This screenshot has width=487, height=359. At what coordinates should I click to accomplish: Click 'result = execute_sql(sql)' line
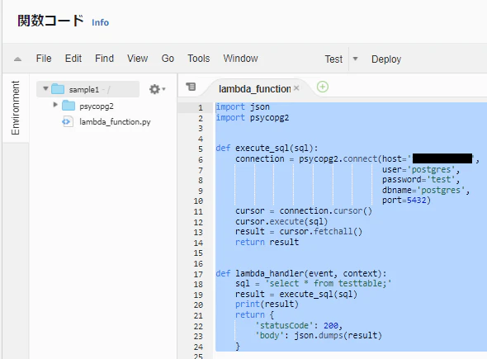coord(296,294)
